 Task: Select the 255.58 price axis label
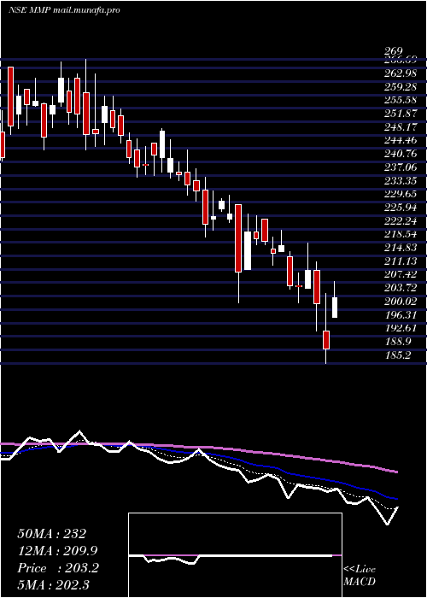pos(401,100)
